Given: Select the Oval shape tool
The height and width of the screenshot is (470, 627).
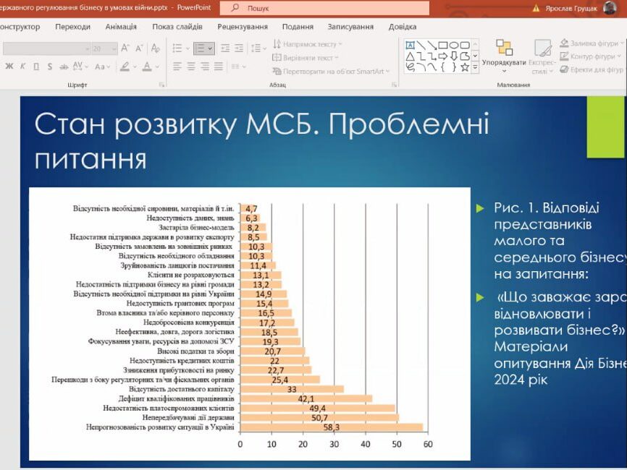Looking at the screenshot, I should click(x=455, y=46).
